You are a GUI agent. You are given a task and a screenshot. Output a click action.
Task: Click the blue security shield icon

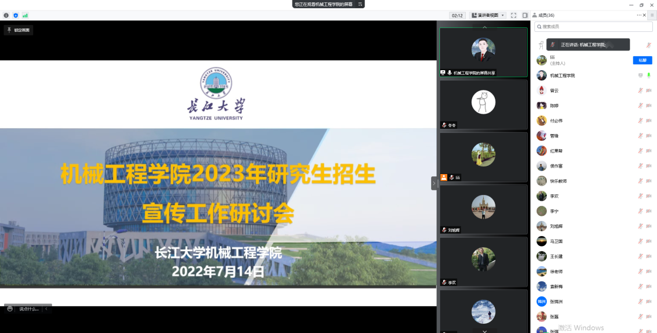[x=16, y=16]
